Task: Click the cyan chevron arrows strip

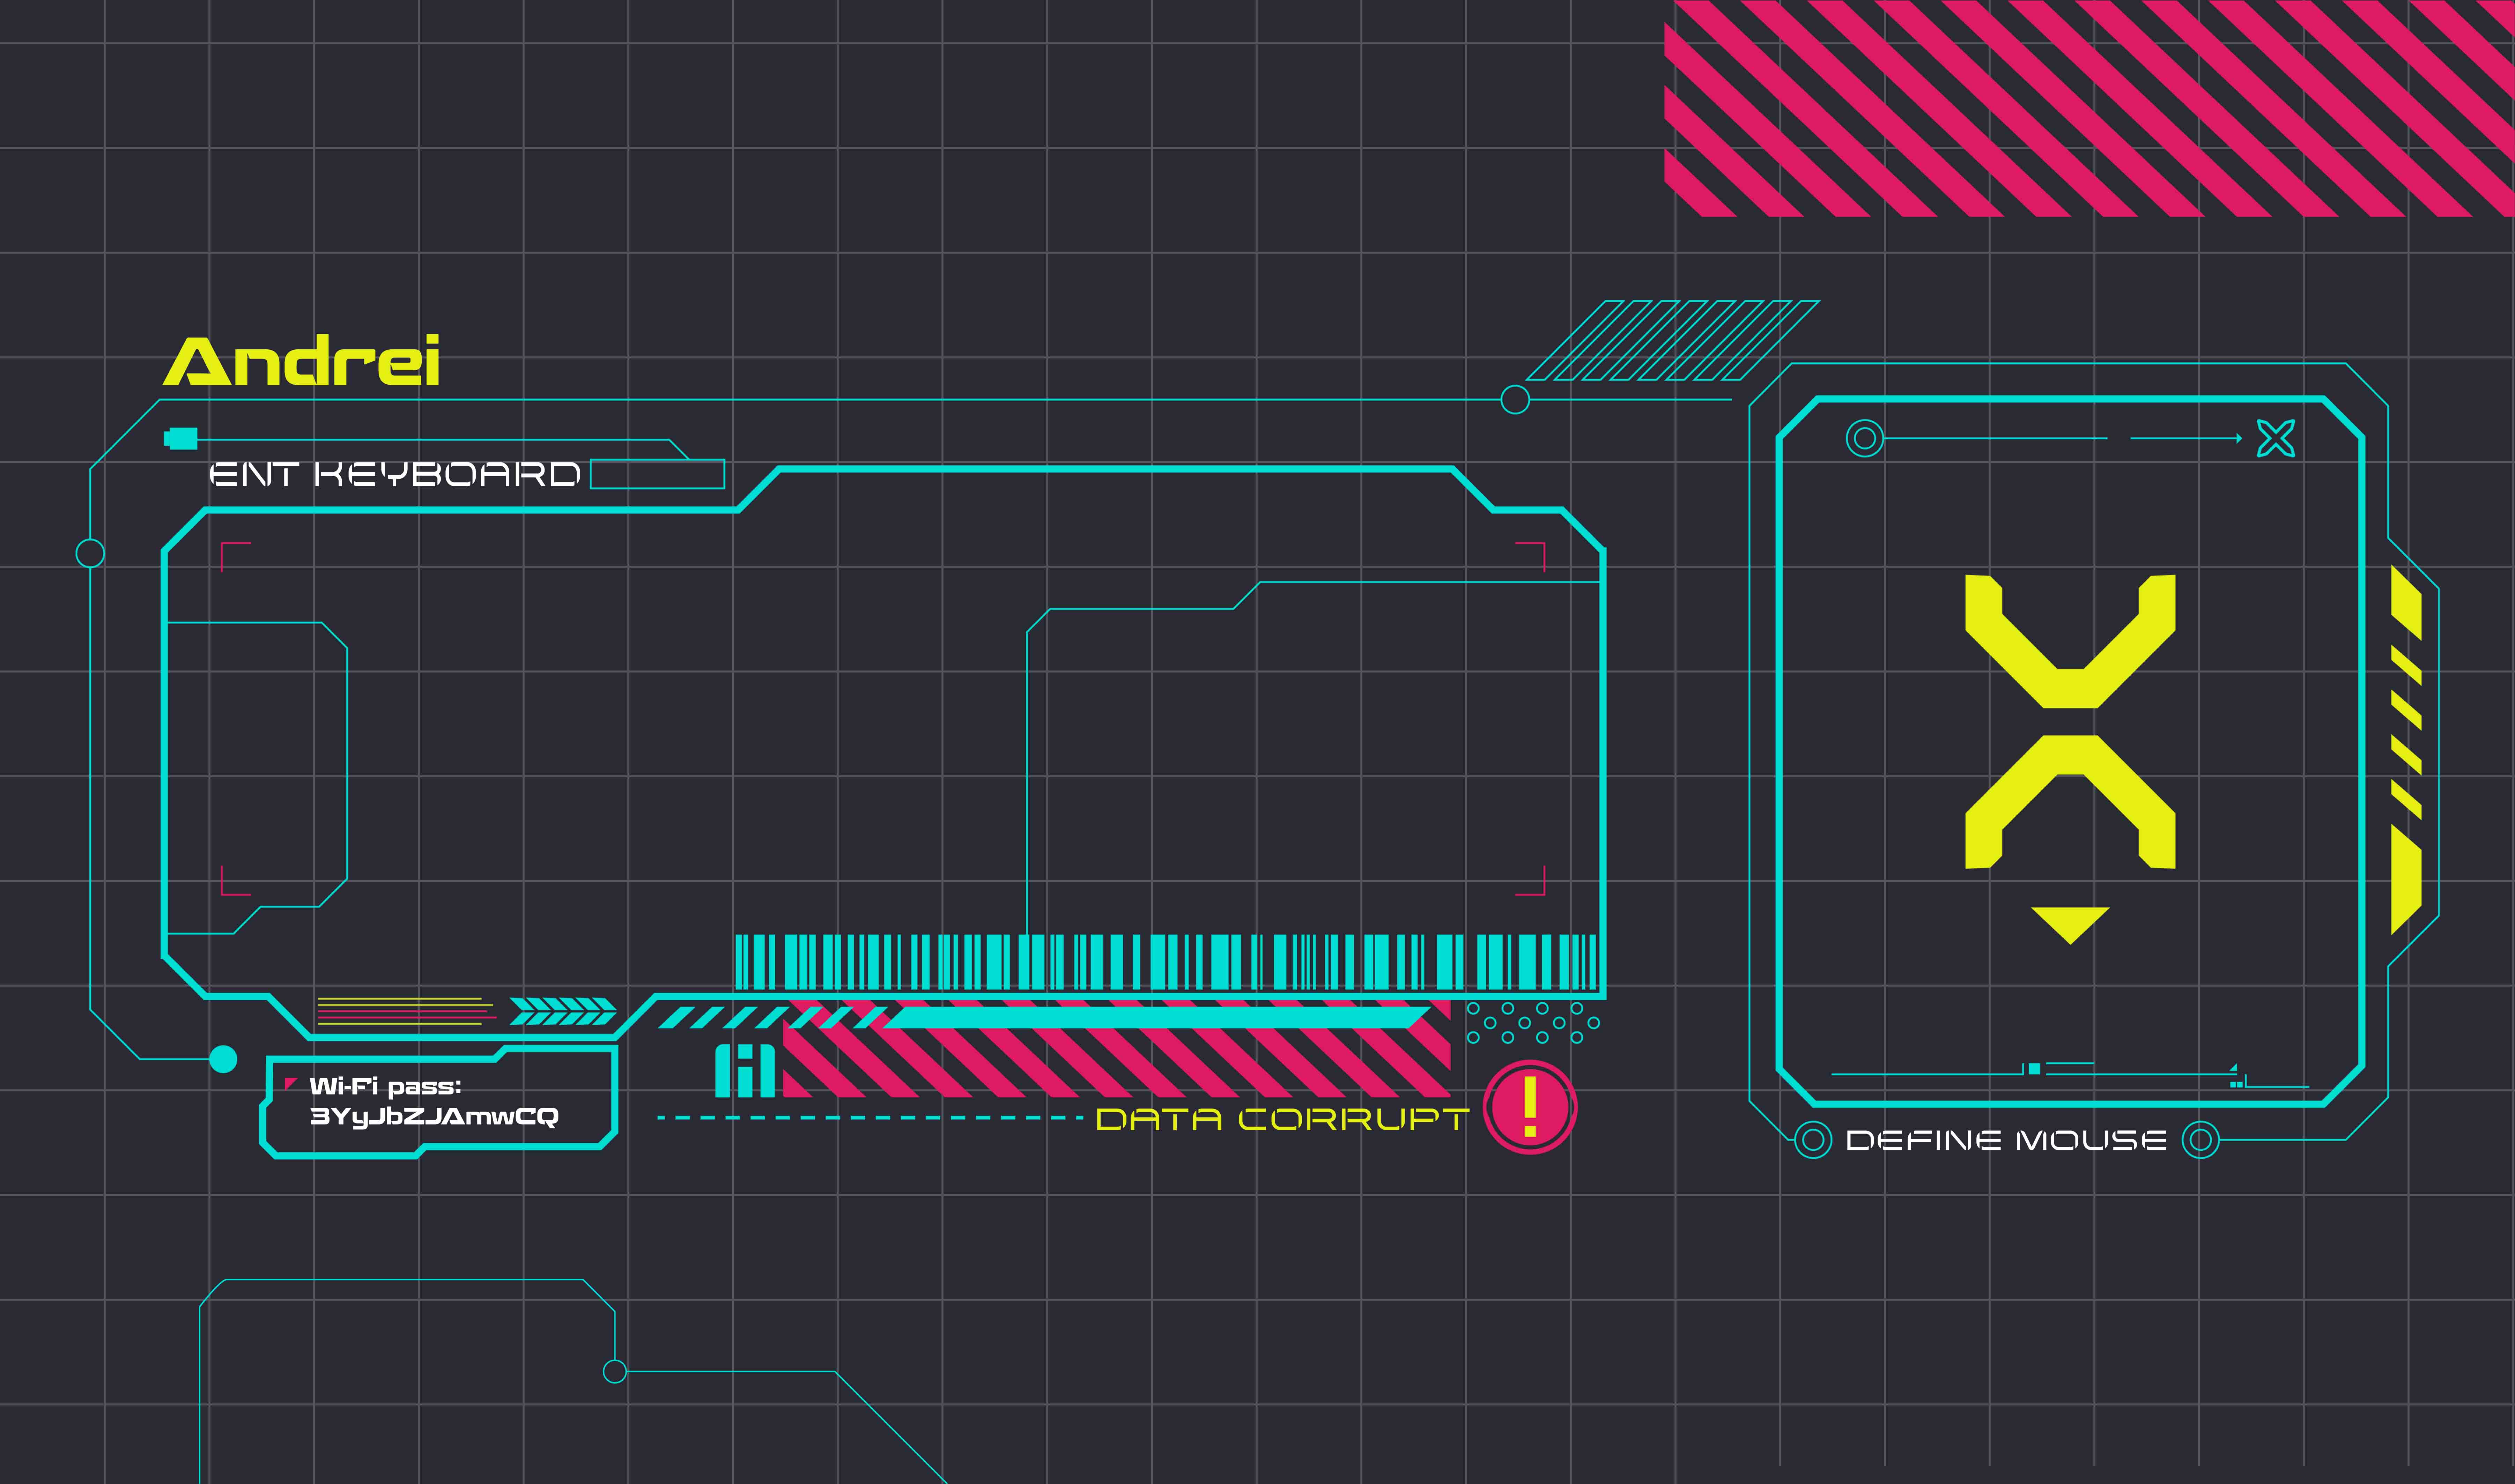Action: (563, 1011)
